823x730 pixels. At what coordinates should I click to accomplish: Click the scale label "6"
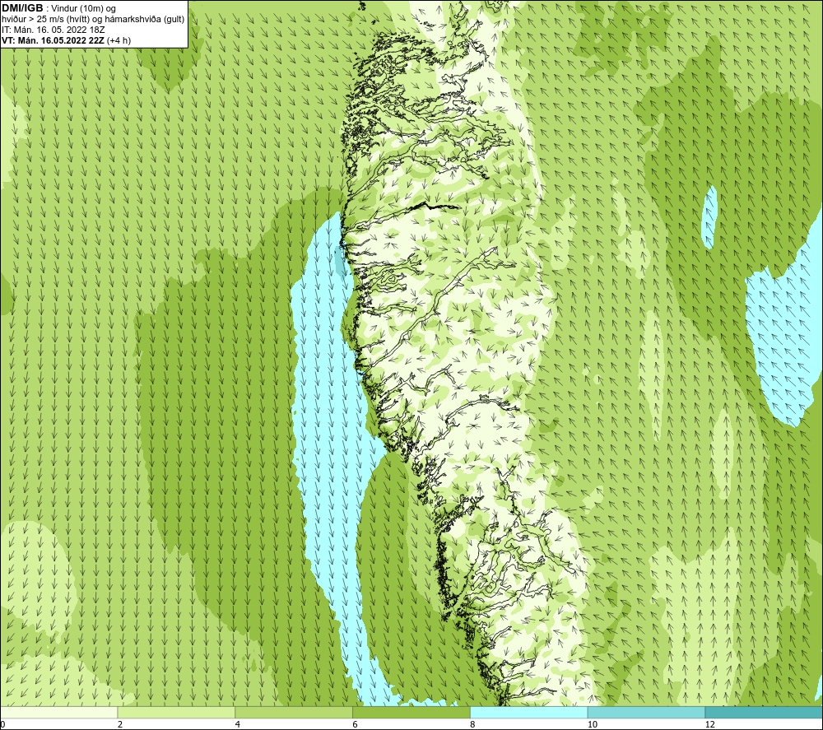(356, 725)
